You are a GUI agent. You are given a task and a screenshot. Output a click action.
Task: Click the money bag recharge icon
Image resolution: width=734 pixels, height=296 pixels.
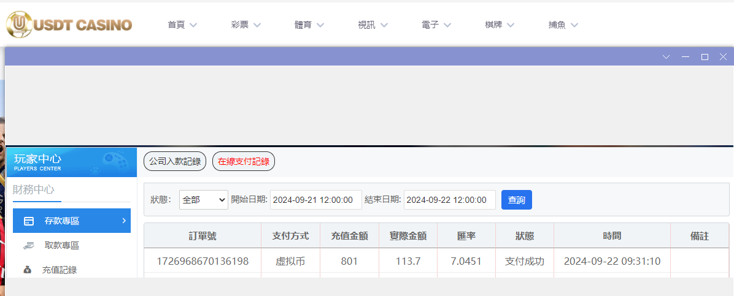tap(28, 270)
